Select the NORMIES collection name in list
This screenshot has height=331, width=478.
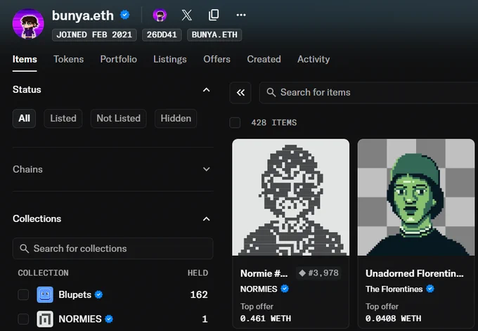pos(80,319)
